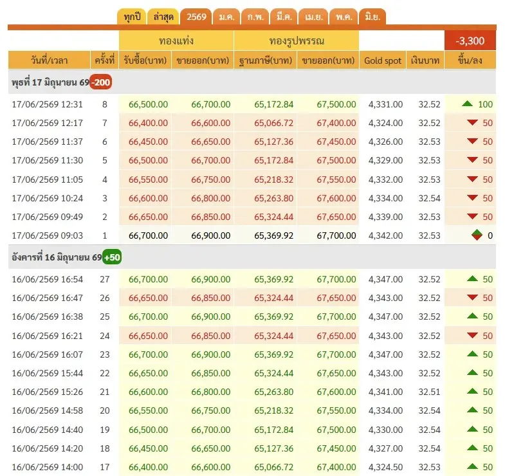Select the 2569 year tab
Screen dimensions: 505x476
(196, 17)
